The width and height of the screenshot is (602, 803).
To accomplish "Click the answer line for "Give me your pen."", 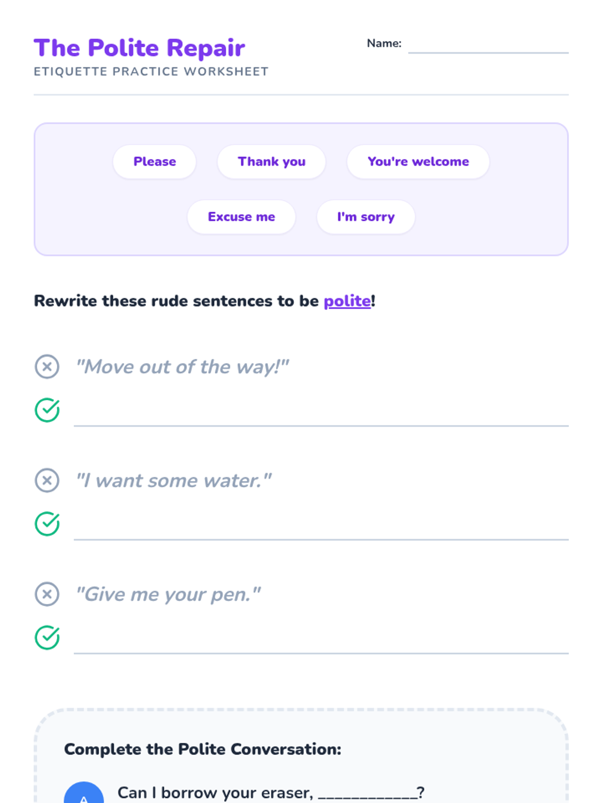I will 321,644.
